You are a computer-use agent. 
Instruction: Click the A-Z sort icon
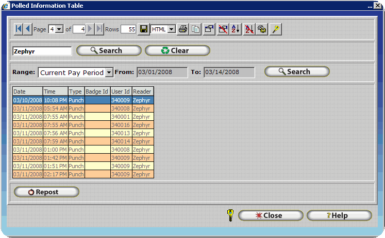236,29
